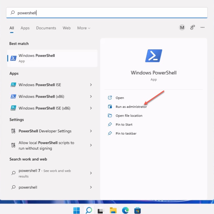This screenshot has height=214, width=214.
Task: Open the Windows Start button on taskbar
Action: (76, 210)
